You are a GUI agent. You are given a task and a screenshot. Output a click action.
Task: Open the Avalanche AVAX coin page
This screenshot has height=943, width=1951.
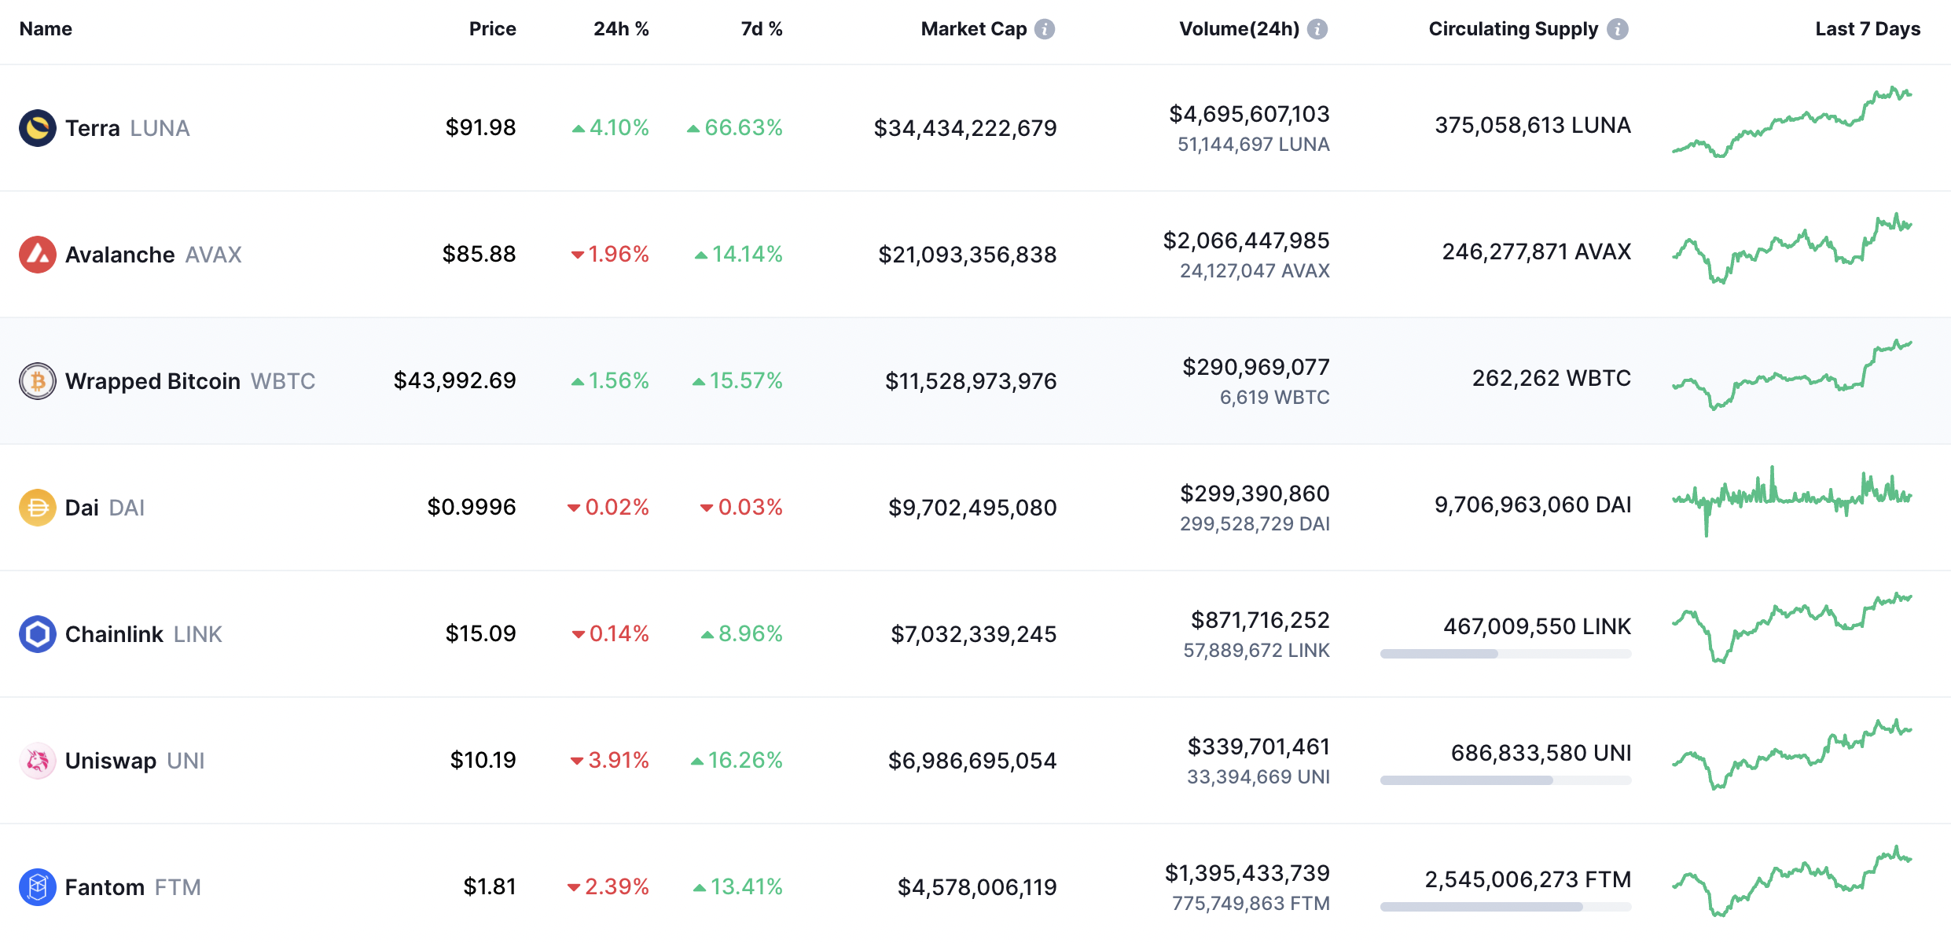click(x=153, y=255)
